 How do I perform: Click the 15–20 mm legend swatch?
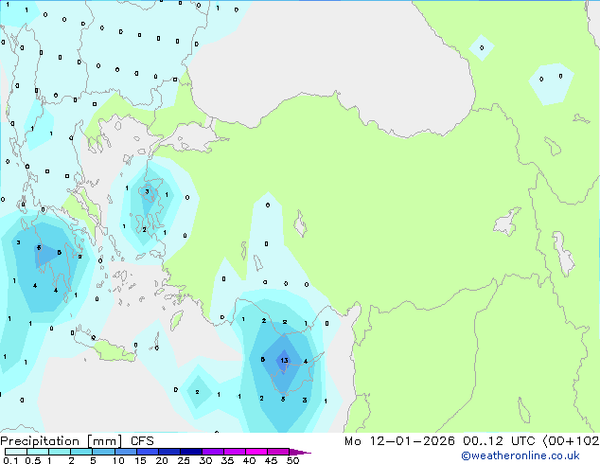148,452
